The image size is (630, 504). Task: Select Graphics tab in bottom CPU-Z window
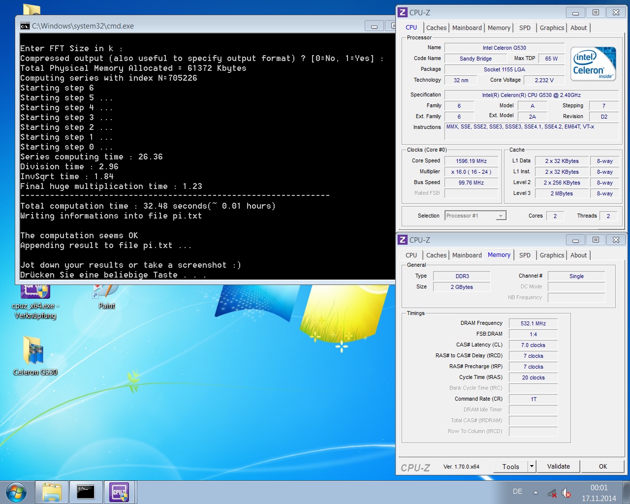552,255
